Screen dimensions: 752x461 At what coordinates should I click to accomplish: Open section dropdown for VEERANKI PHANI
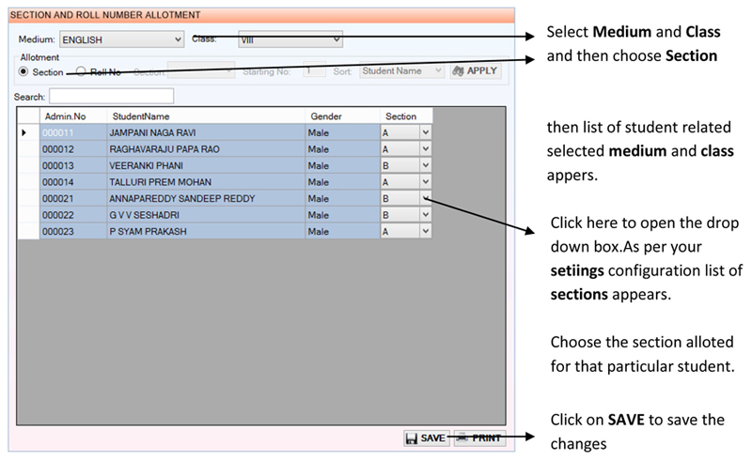point(426,165)
